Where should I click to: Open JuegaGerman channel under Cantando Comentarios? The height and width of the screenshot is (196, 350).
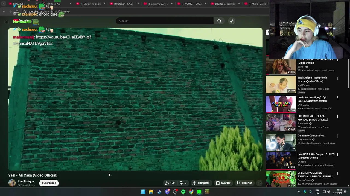[305, 140]
